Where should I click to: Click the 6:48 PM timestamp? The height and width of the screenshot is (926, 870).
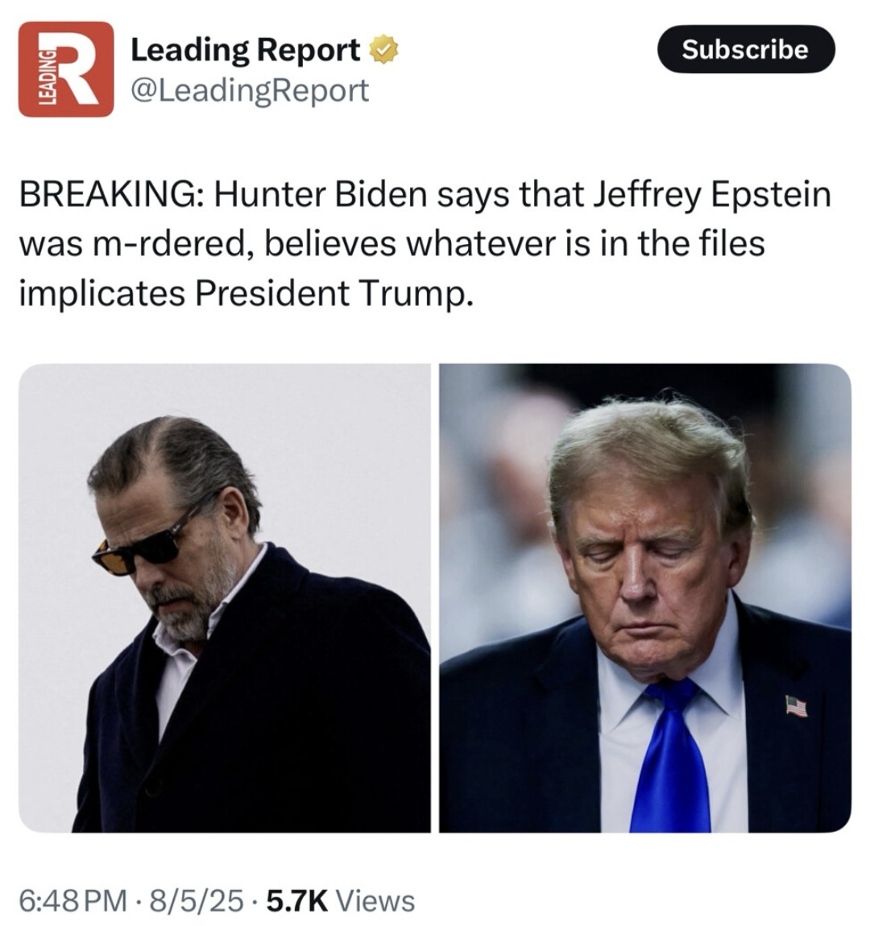coord(72,900)
